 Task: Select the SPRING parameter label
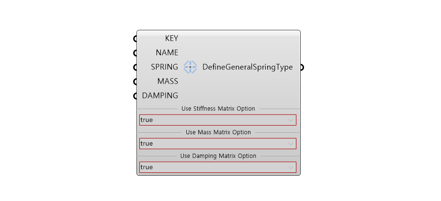coord(165,67)
